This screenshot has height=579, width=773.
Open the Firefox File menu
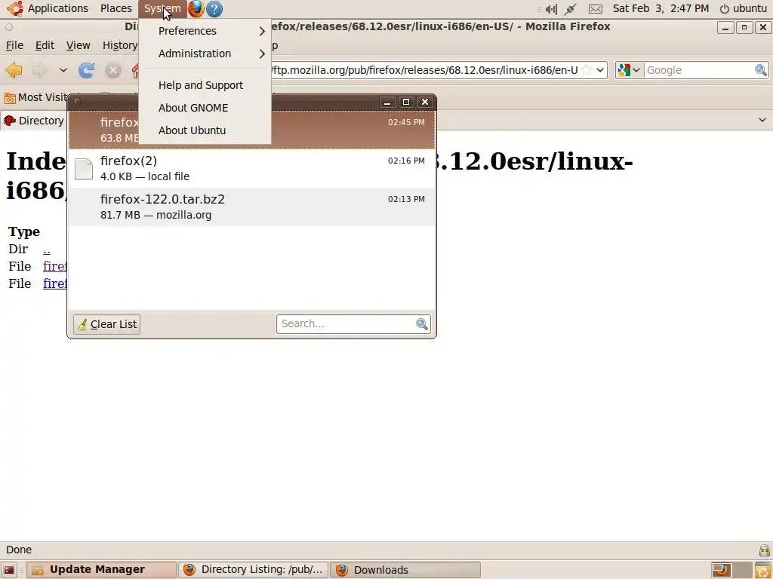pyautogui.click(x=14, y=45)
